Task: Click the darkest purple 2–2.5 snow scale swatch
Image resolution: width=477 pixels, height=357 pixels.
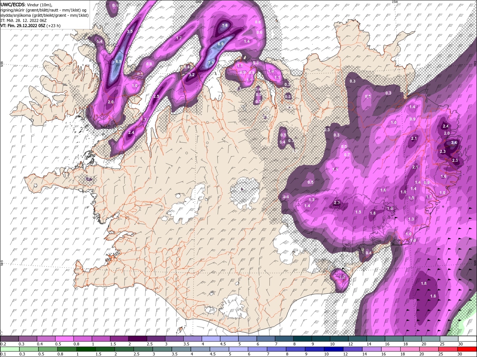Action: click(x=138, y=339)
